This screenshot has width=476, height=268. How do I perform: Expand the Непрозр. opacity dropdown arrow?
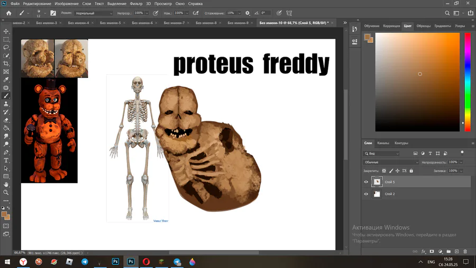pyautogui.click(x=147, y=13)
